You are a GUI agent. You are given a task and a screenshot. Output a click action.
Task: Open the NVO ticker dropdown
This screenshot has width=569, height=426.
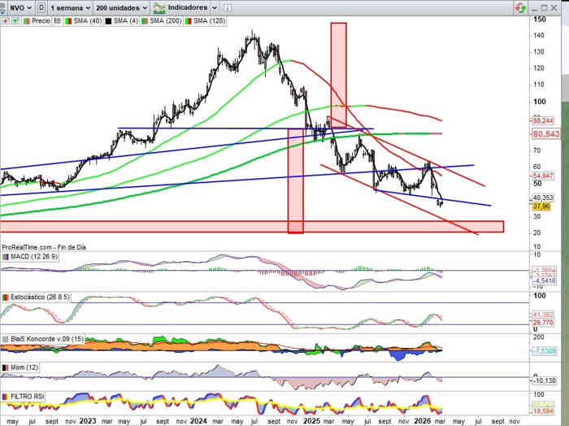(17, 7)
